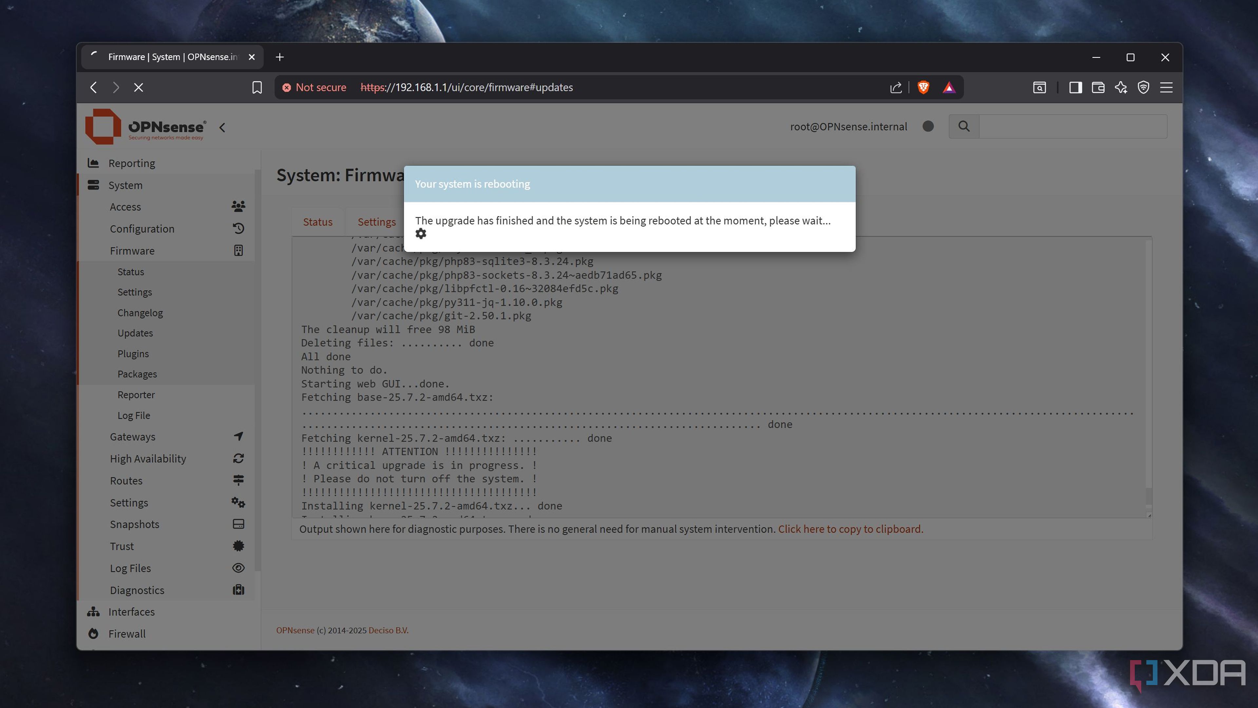The width and height of the screenshot is (1258, 708).
Task: Toggle the browser sidebar panel icon
Action: 1075,88
